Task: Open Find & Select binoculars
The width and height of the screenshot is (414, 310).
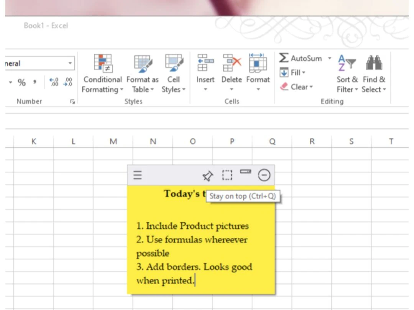Action: tap(374, 64)
